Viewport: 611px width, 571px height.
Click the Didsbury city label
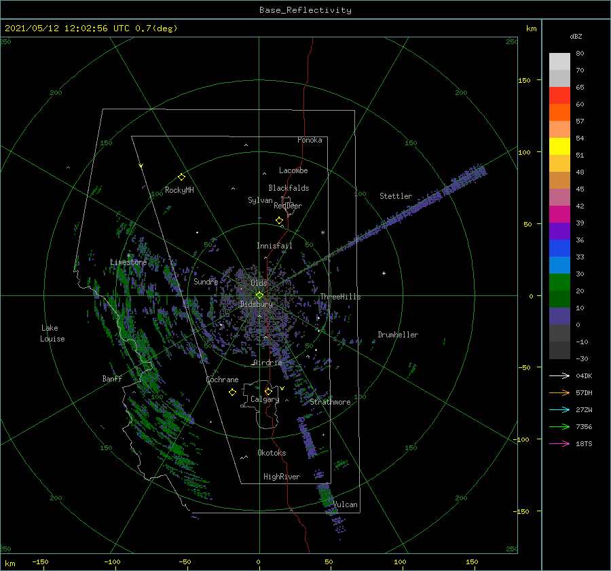point(257,304)
